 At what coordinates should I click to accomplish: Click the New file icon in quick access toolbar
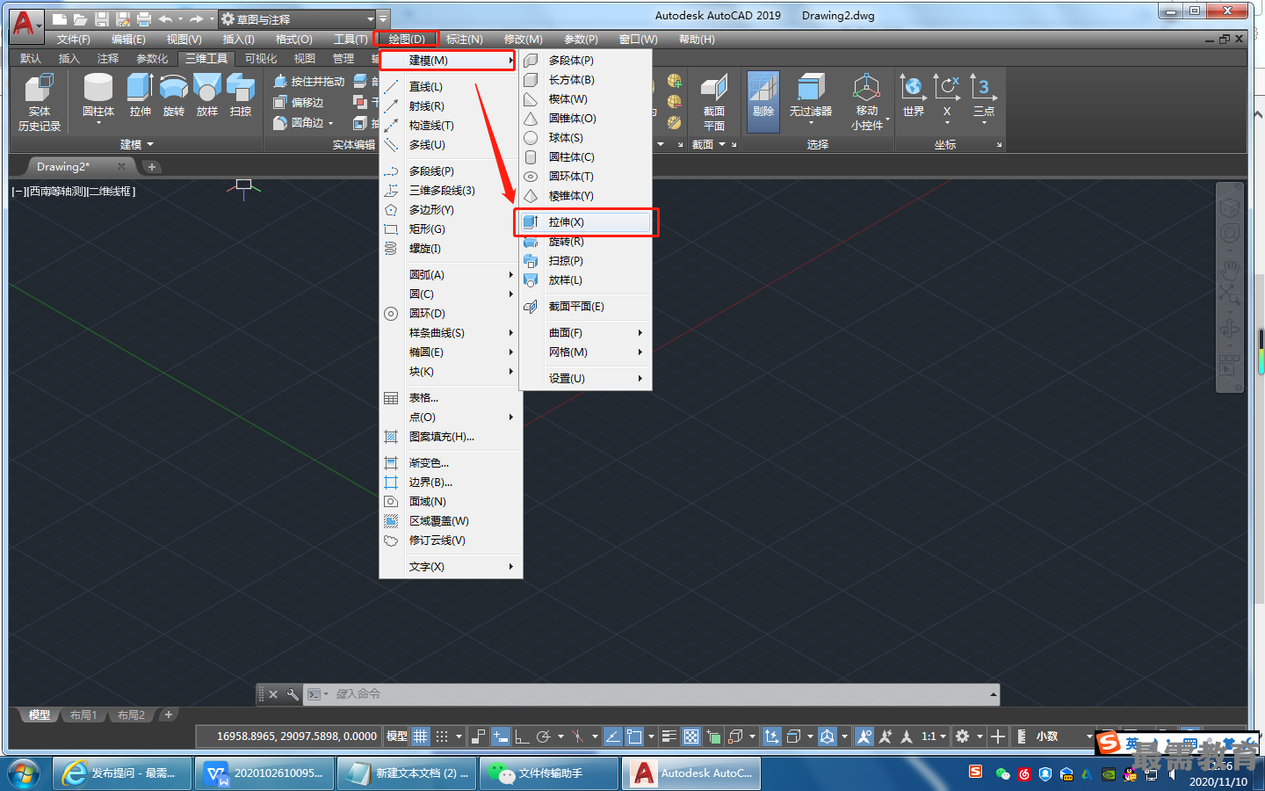(x=60, y=18)
